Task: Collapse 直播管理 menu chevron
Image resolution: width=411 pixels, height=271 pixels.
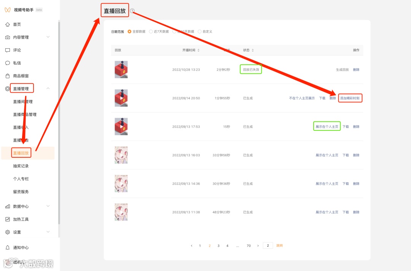Action: [x=48, y=88]
